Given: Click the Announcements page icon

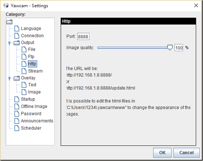Looking at the screenshot, I should pyautogui.click(x=17, y=121).
